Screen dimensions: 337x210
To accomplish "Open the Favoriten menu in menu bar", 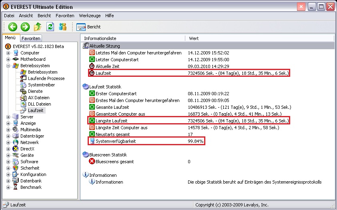I will 65,16.
